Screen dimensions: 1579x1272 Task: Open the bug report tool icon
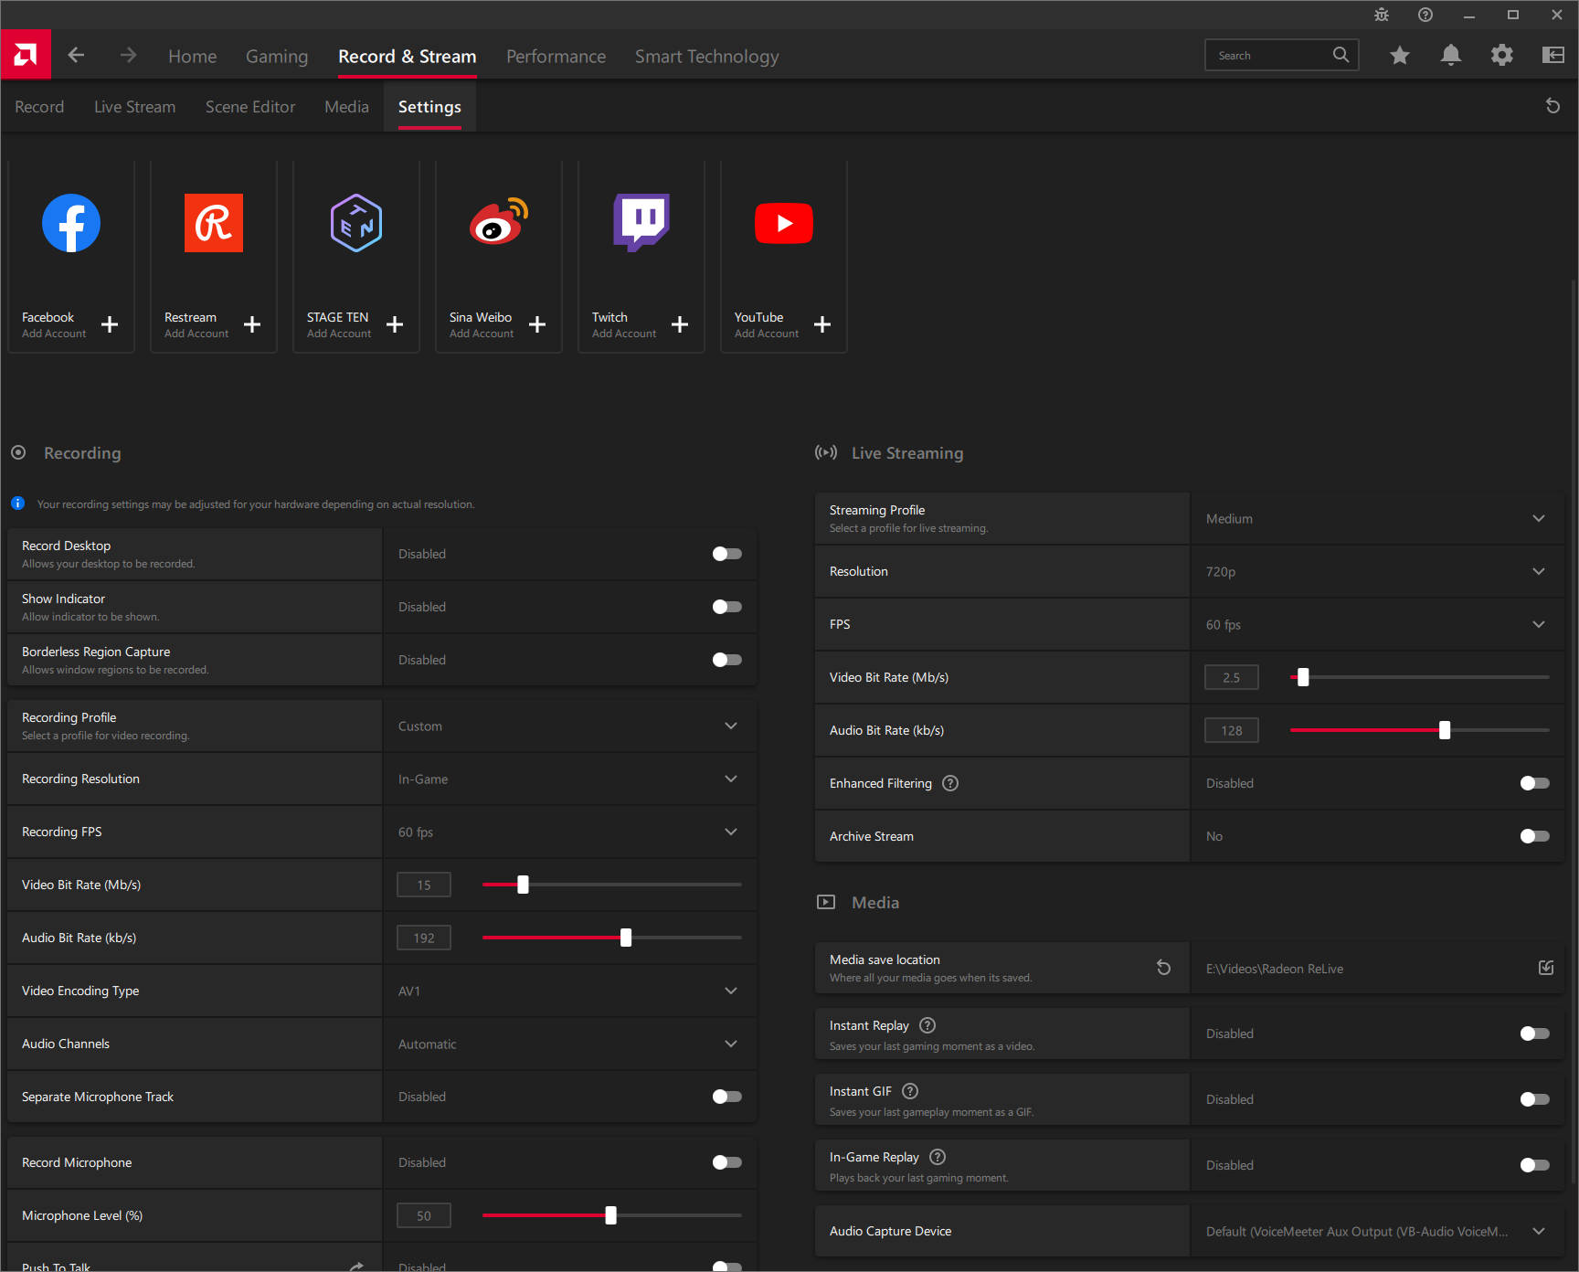(1382, 15)
